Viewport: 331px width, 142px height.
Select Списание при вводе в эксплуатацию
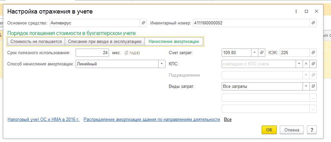pyautogui.click(x=104, y=42)
